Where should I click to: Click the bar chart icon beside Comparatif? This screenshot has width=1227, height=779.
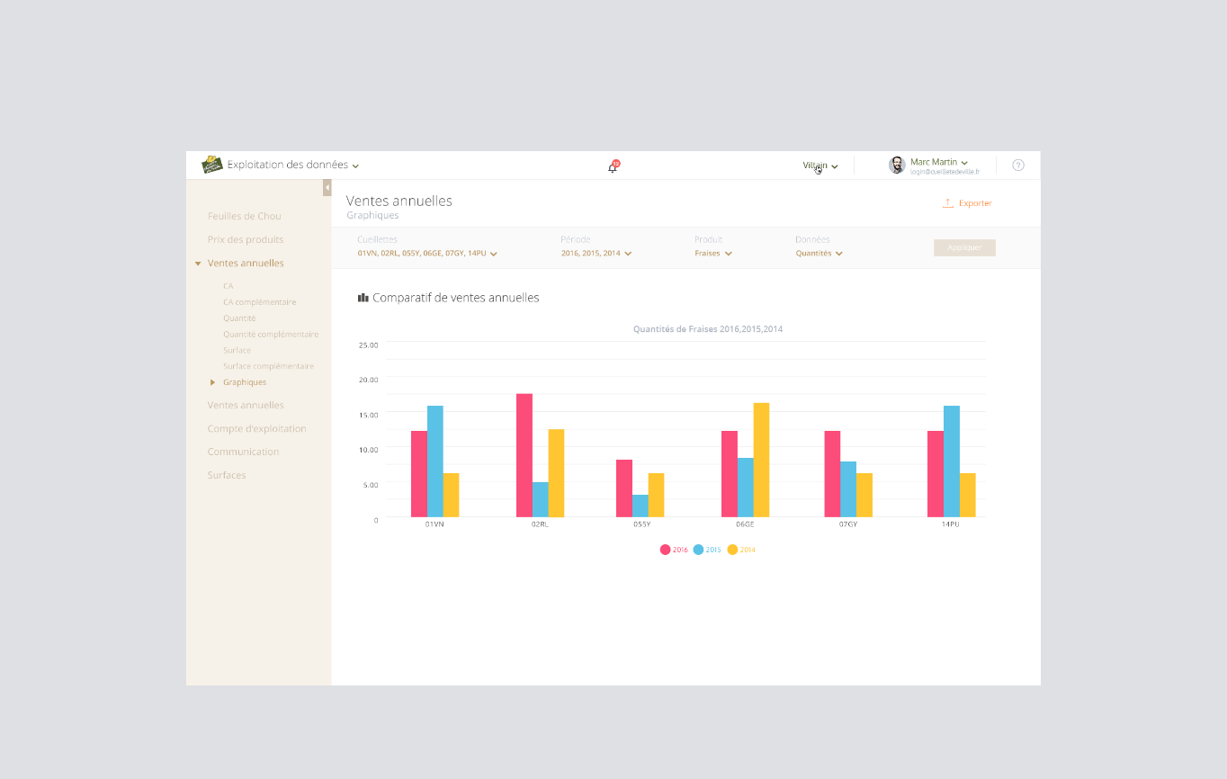363,298
